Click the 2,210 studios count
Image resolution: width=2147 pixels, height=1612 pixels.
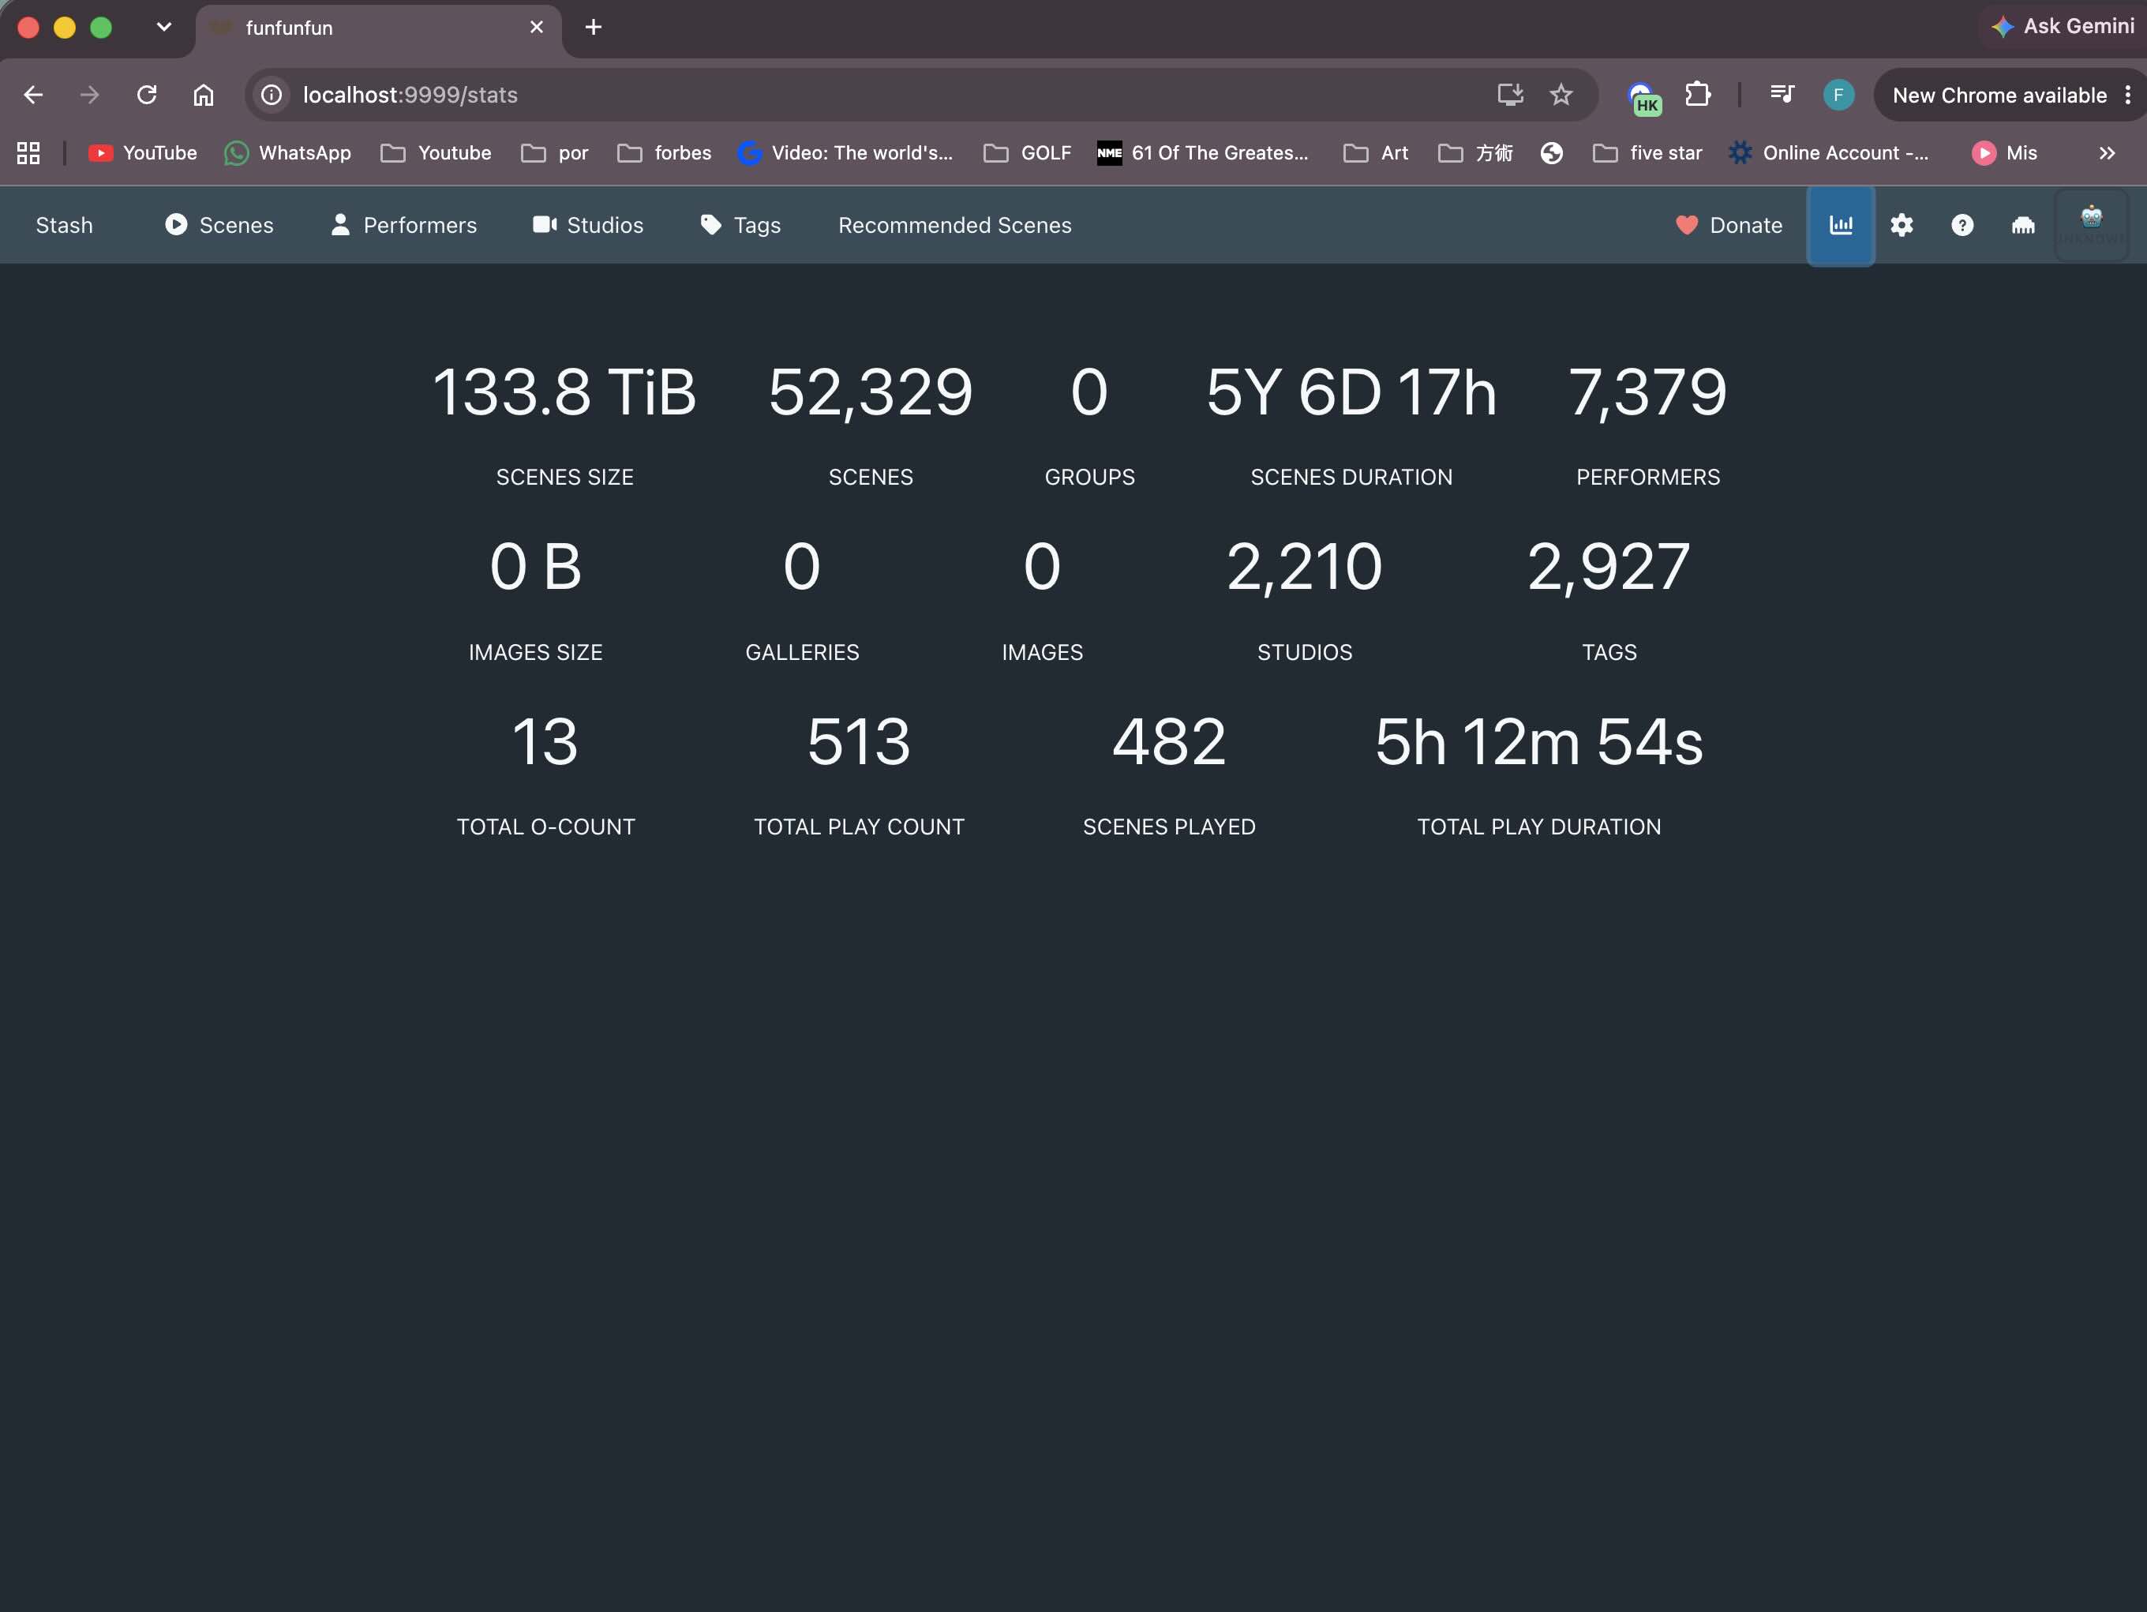click(x=1305, y=568)
